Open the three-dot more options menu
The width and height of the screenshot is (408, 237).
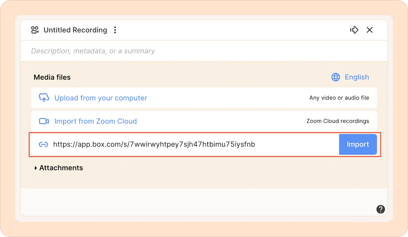(115, 30)
